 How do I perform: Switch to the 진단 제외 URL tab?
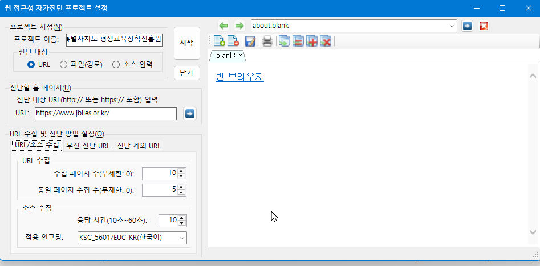(x=139, y=146)
